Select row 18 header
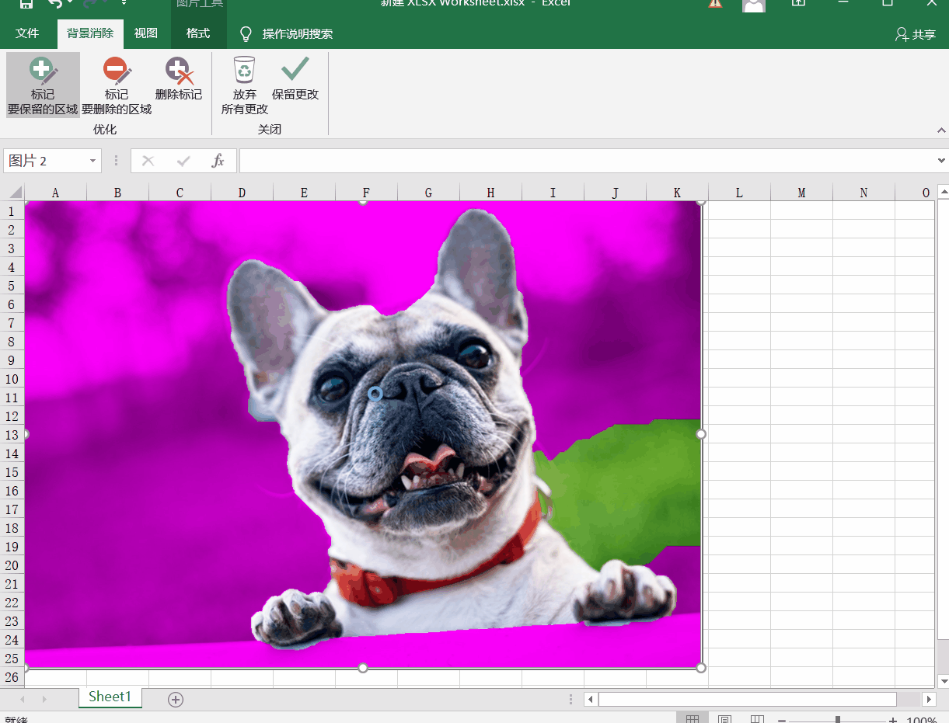The width and height of the screenshot is (949, 723). click(x=12, y=528)
